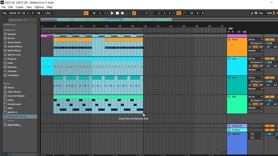
Task: Select Clips category
Action: pos(10,63)
